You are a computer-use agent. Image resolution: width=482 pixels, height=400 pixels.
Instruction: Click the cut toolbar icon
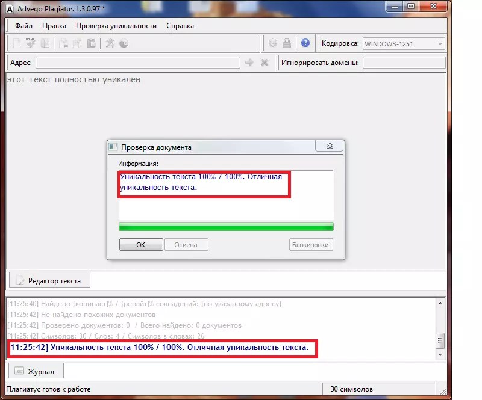click(x=63, y=43)
